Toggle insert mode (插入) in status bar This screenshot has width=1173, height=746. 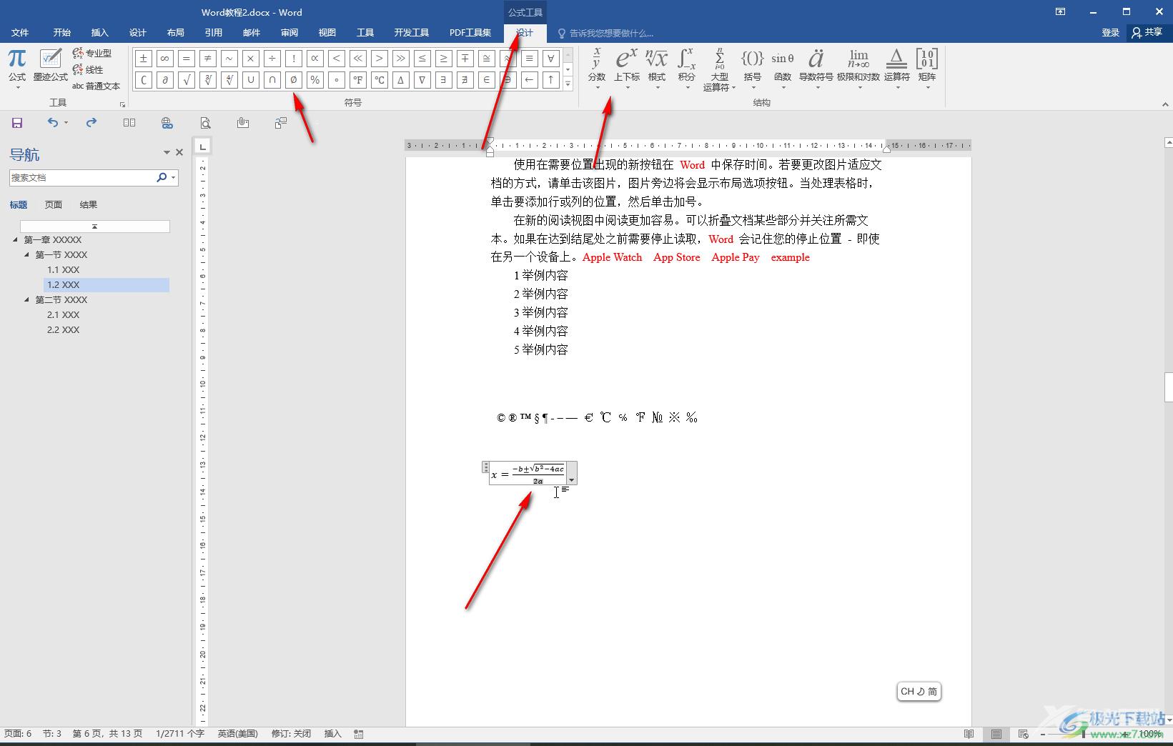pyautogui.click(x=333, y=734)
